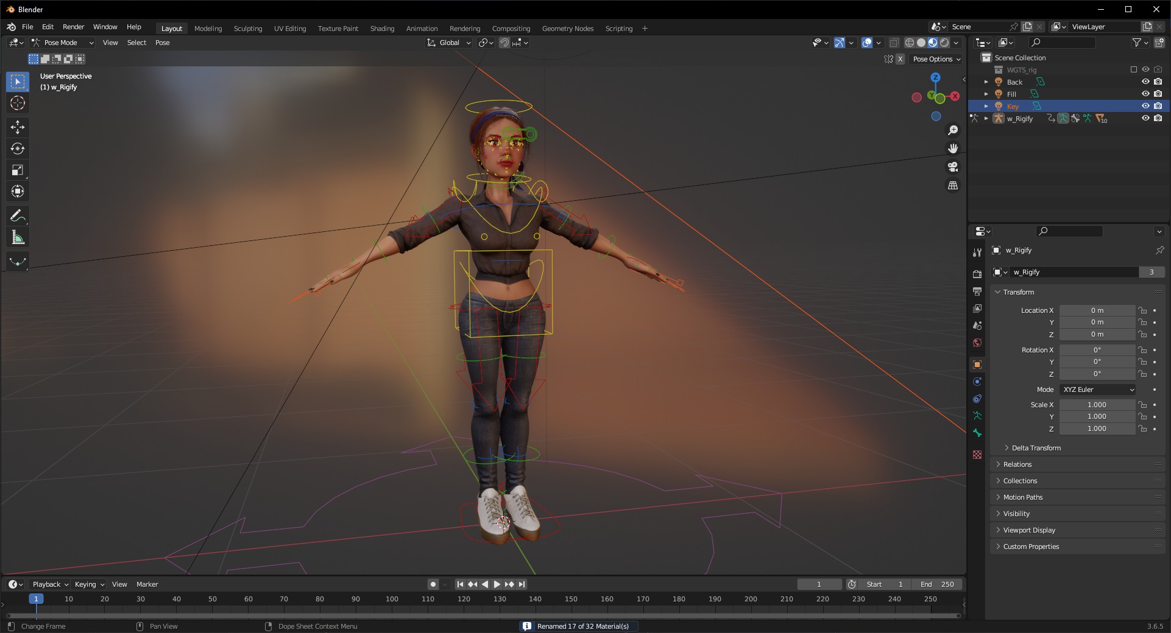Open the Texture properties tab
The height and width of the screenshot is (633, 1171).
point(977,455)
